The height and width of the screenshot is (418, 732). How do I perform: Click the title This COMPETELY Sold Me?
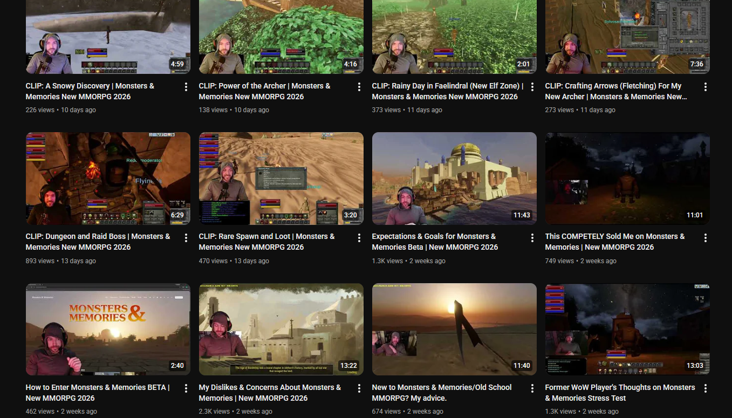(615, 242)
